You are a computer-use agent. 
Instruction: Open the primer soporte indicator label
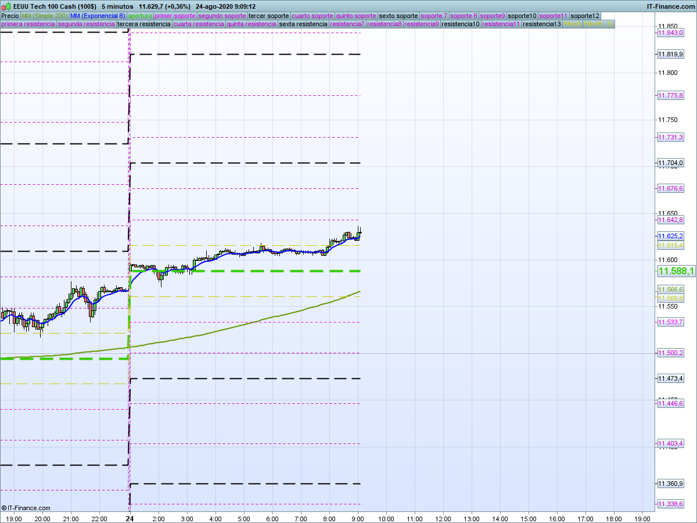[175, 16]
